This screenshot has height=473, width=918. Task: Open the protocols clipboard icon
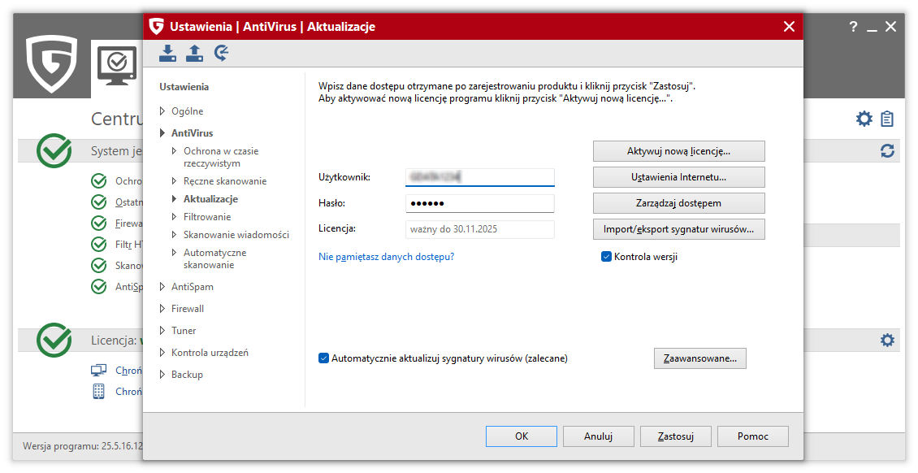(x=888, y=119)
